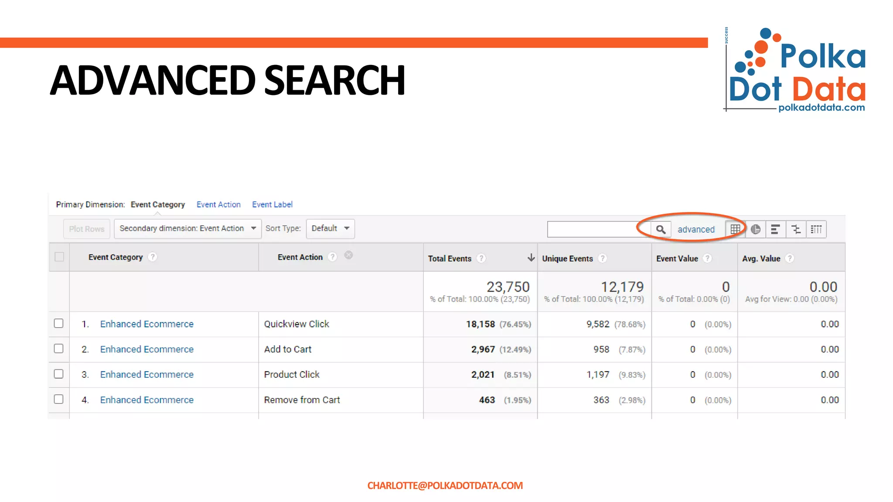Screen dimensions: 893x502
Task: Open help for Event Category column
Action: click(x=152, y=257)
